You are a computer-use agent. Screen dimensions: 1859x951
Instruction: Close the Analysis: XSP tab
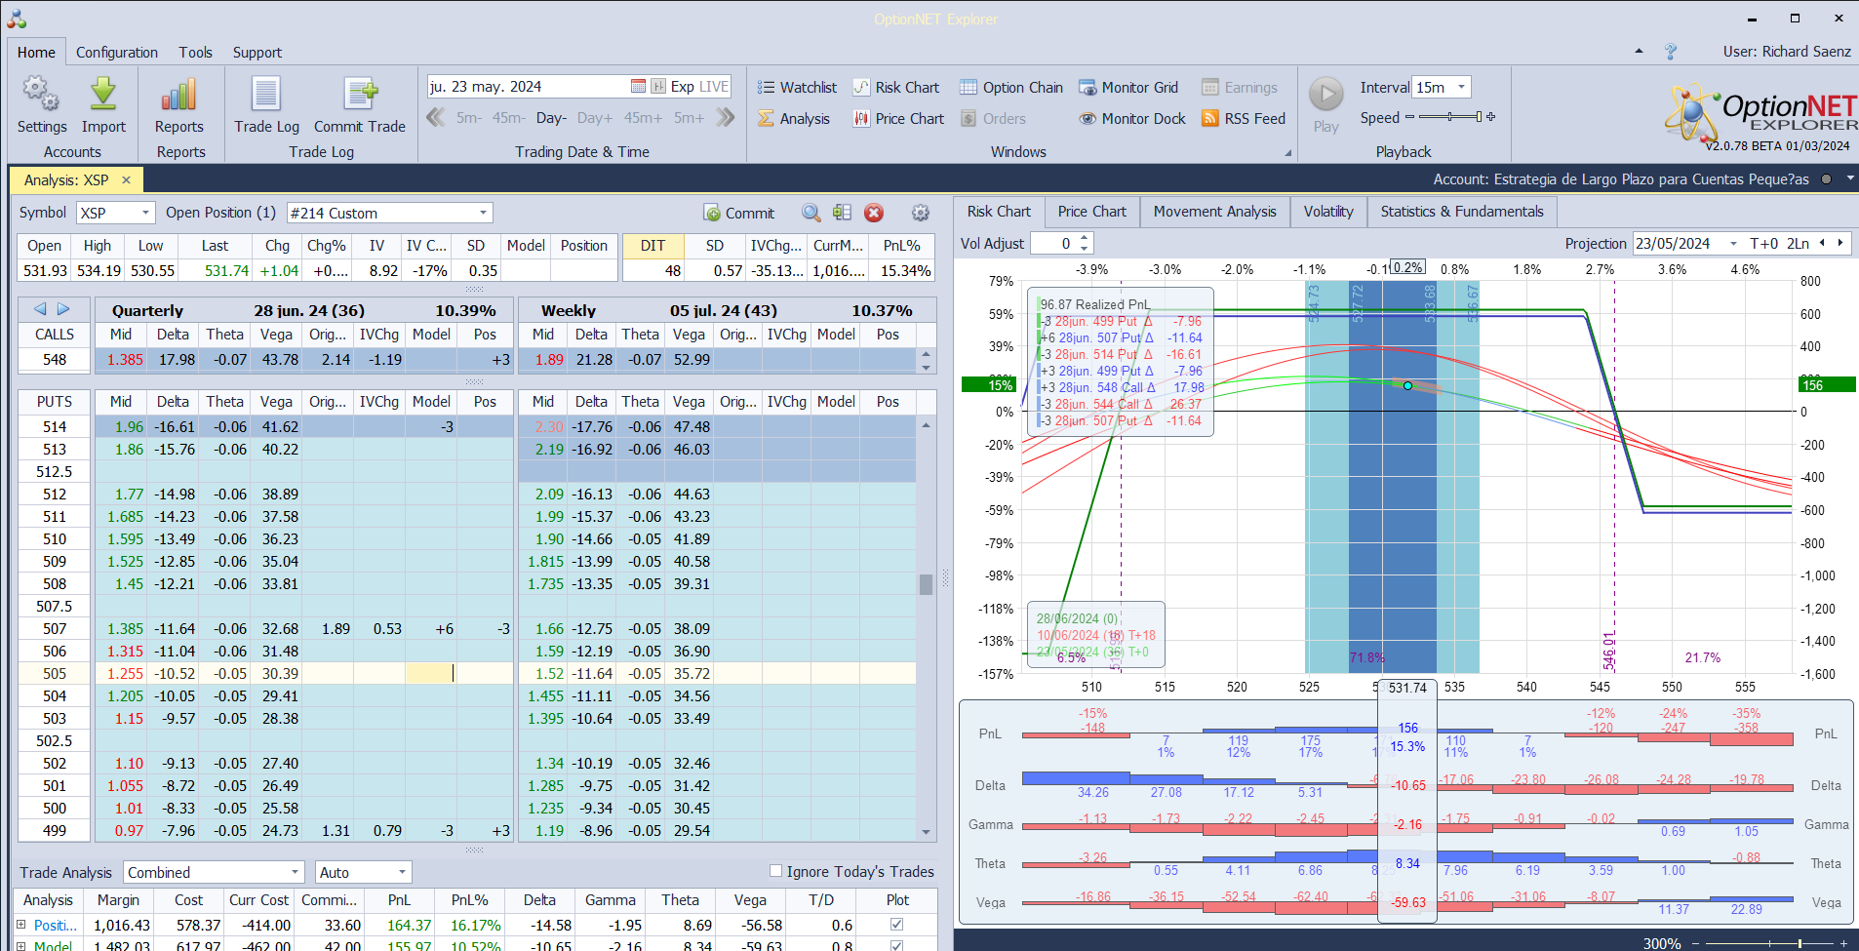coord(126,180)
